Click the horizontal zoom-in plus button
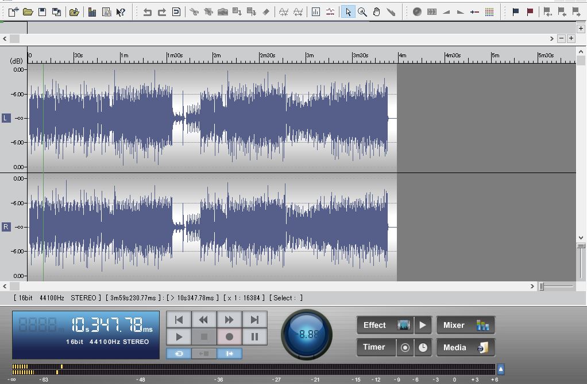This screenshot has width=587, height=384. [x=571, y=38]
